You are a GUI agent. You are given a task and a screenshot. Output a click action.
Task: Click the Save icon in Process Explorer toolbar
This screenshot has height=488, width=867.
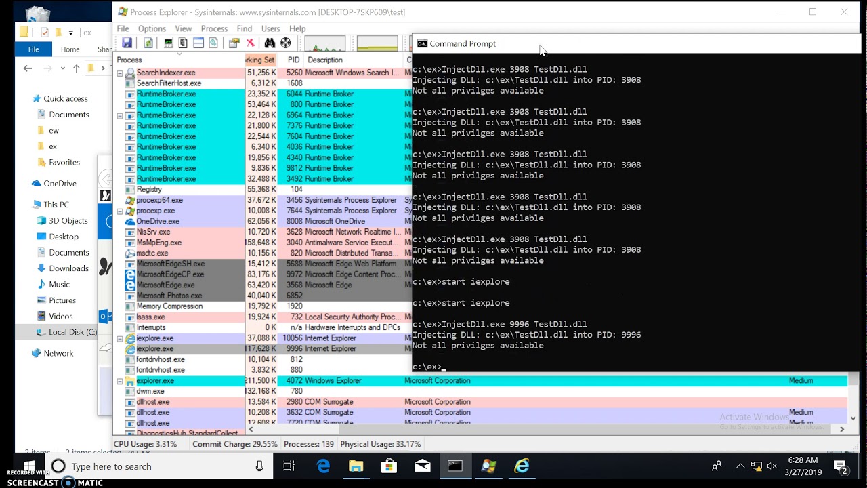point(127,43)
